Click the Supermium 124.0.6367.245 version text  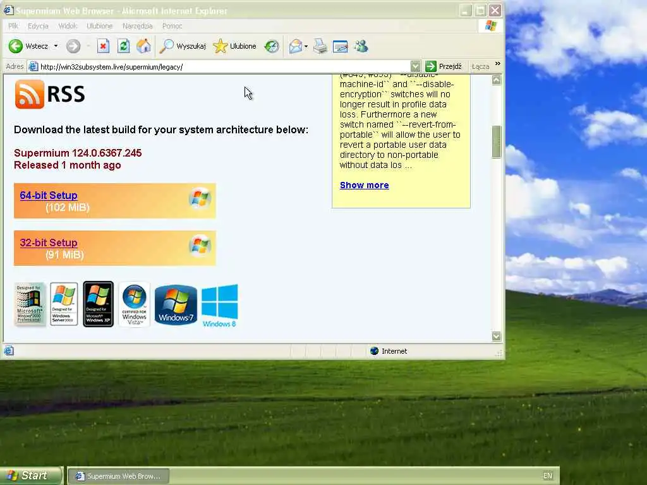coord(78,153)
